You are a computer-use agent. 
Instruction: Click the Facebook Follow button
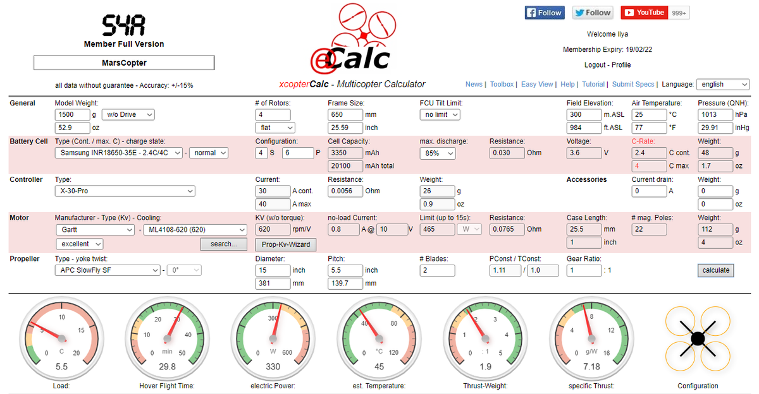tap(545, 13)
